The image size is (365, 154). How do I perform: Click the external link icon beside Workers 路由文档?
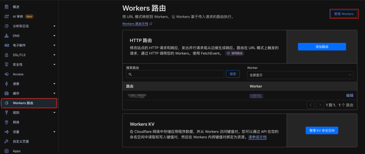coord(151,24)
